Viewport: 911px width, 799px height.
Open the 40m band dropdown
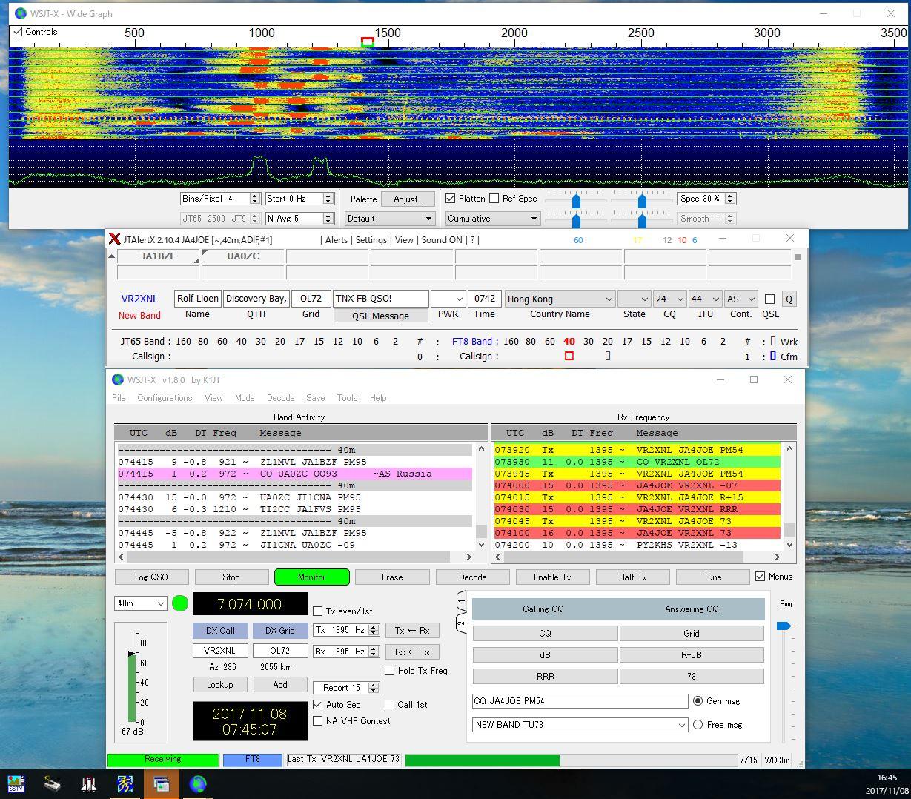(x=140, y=603)
